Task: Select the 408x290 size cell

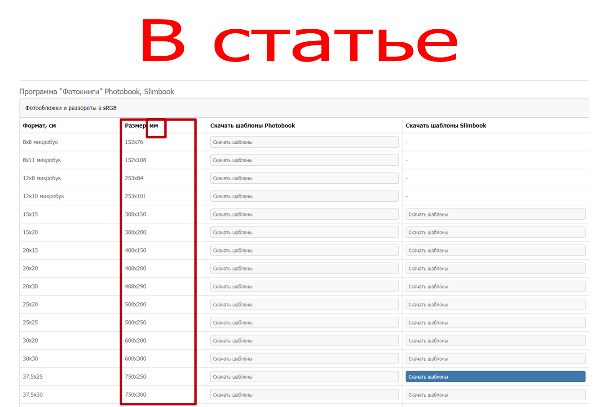Action: [x=136, y=287]
